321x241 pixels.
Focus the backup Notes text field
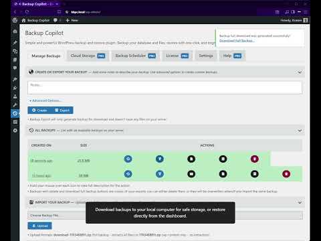[165, 88]
